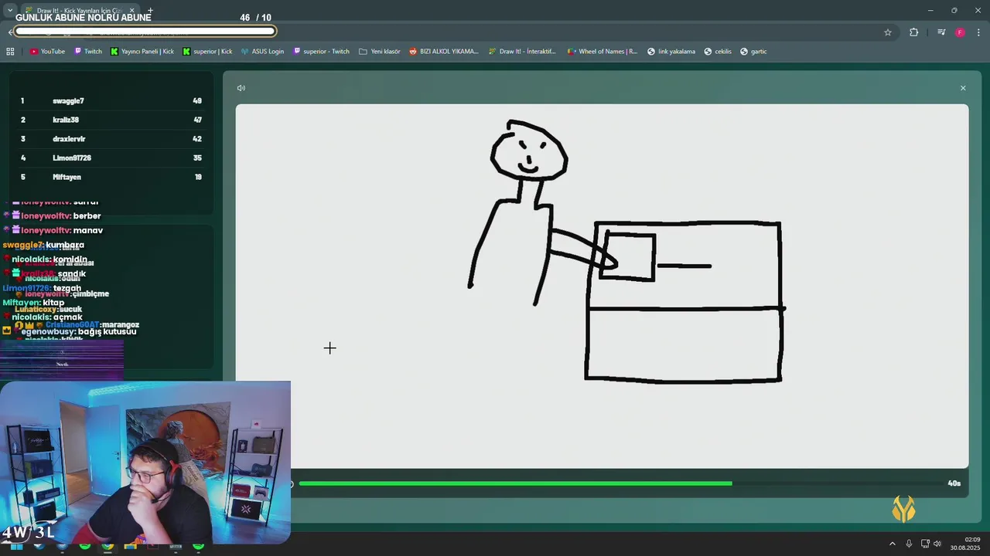This screenshot has width=990, height=556.
Task: Open the superior - Twitch bookmark
Action: 321,52
